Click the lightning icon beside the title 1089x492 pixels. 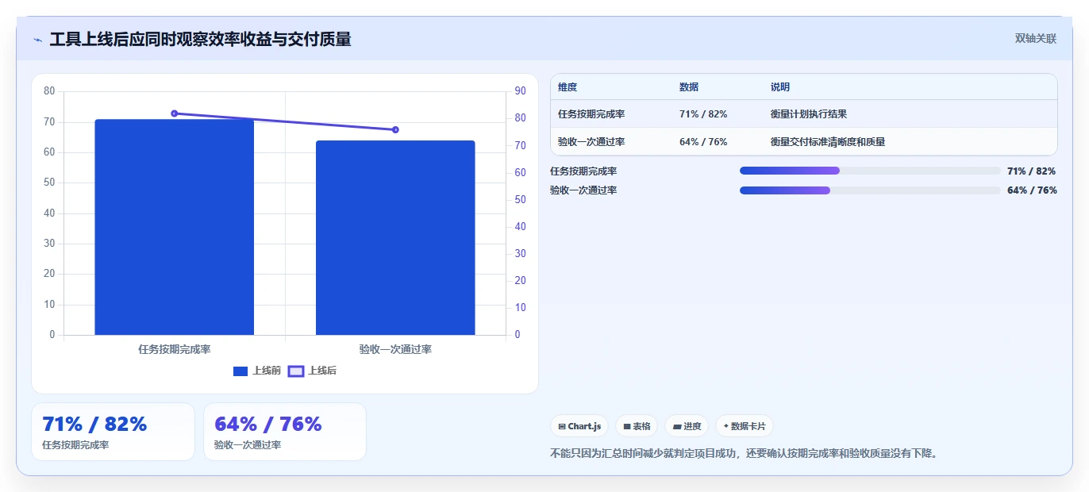(37, 40)
